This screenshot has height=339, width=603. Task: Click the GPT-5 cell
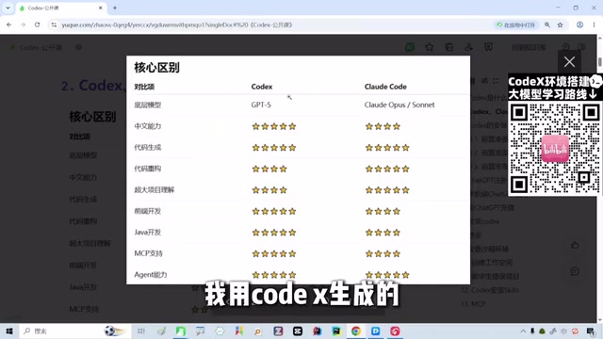261,105
